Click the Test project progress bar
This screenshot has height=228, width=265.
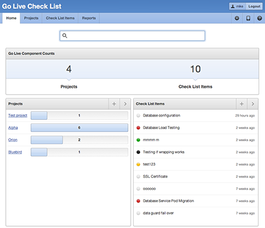point(79,115)
